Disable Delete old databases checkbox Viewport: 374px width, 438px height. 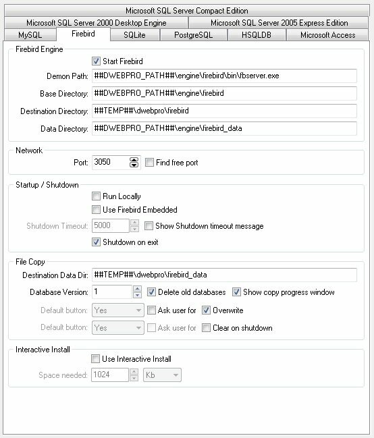click(x=151, y=292)
